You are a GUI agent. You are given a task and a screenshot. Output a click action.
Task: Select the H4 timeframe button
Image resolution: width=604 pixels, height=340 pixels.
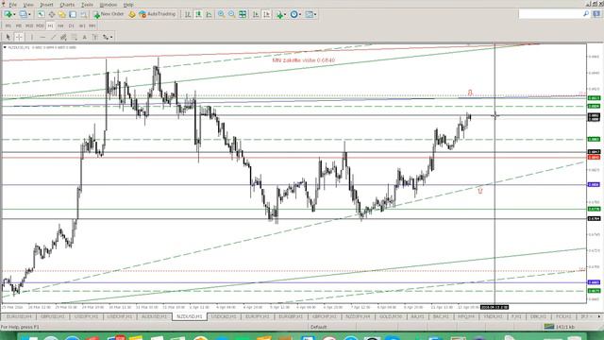(x=60, y=25)
